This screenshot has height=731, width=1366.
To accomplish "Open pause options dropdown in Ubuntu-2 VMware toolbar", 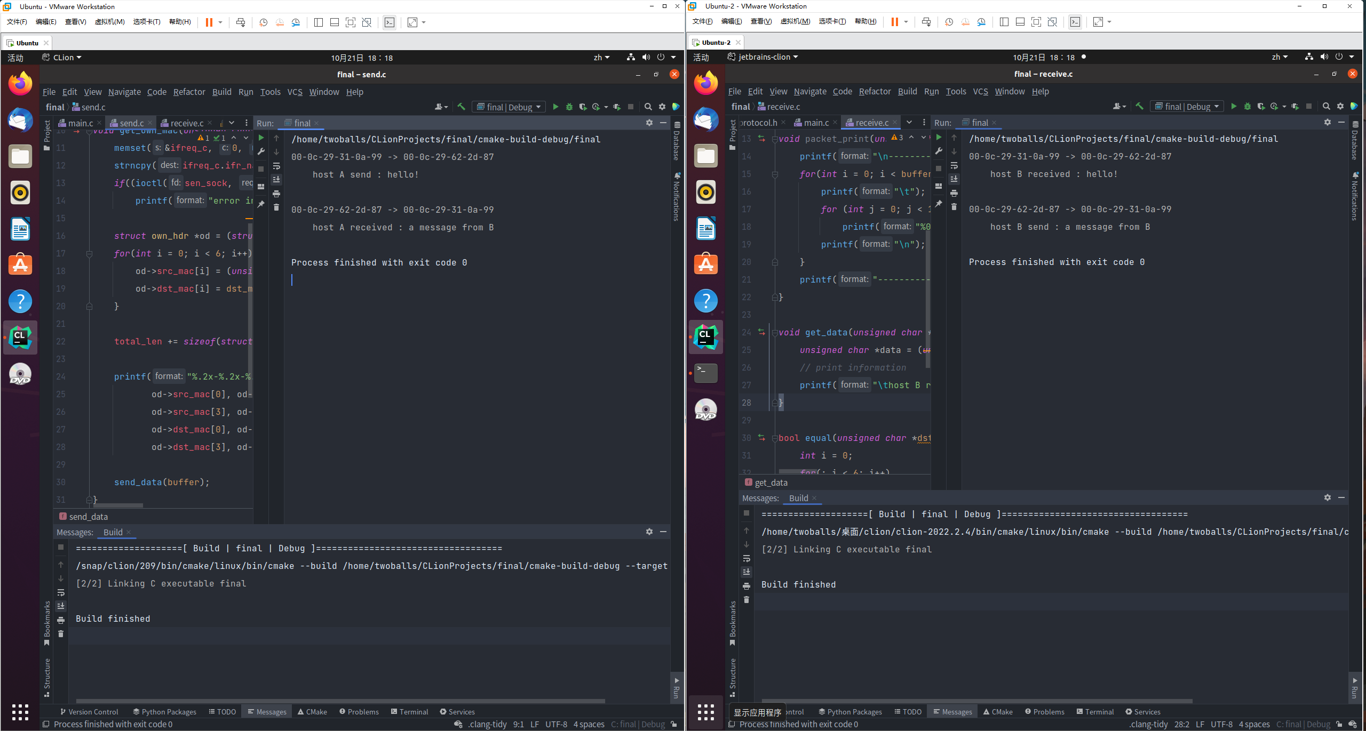I will 906,22.
